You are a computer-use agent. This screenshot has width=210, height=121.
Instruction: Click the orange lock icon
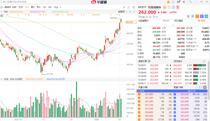[168, 2]
